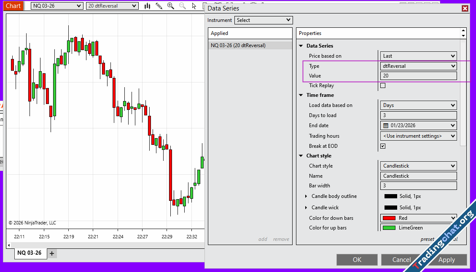Click the chart scroll left arrow
The width and height of the screenshot is (476, 272).
click(x=9, y=245)
